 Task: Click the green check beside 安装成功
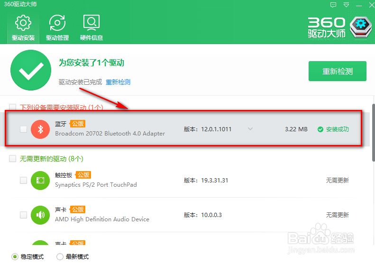tap(320, 129)
